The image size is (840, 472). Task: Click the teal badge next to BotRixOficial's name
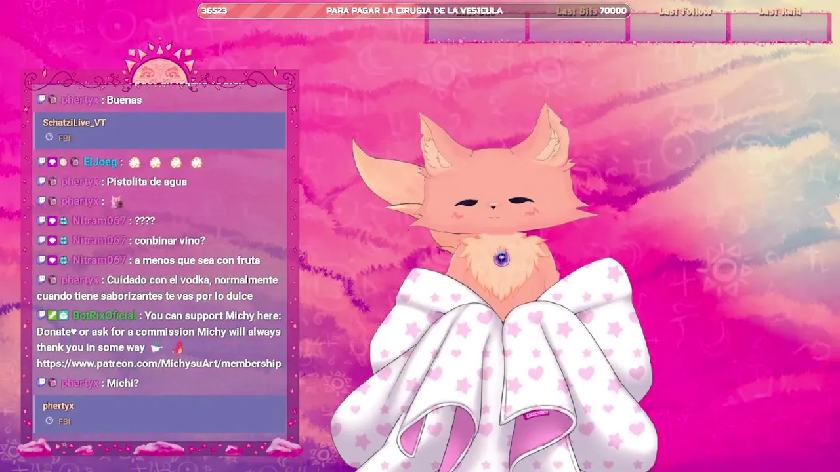click(x=63, y=315)
